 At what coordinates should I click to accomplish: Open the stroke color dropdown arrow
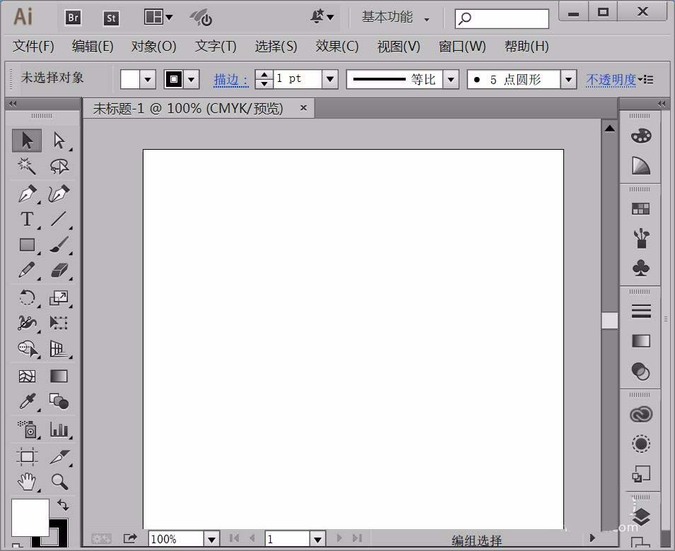pos(191,80)
